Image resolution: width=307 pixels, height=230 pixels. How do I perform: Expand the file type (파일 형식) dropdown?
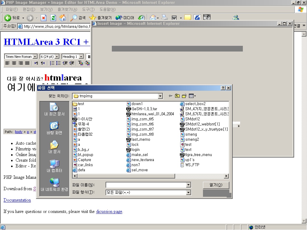pos(188,193)
